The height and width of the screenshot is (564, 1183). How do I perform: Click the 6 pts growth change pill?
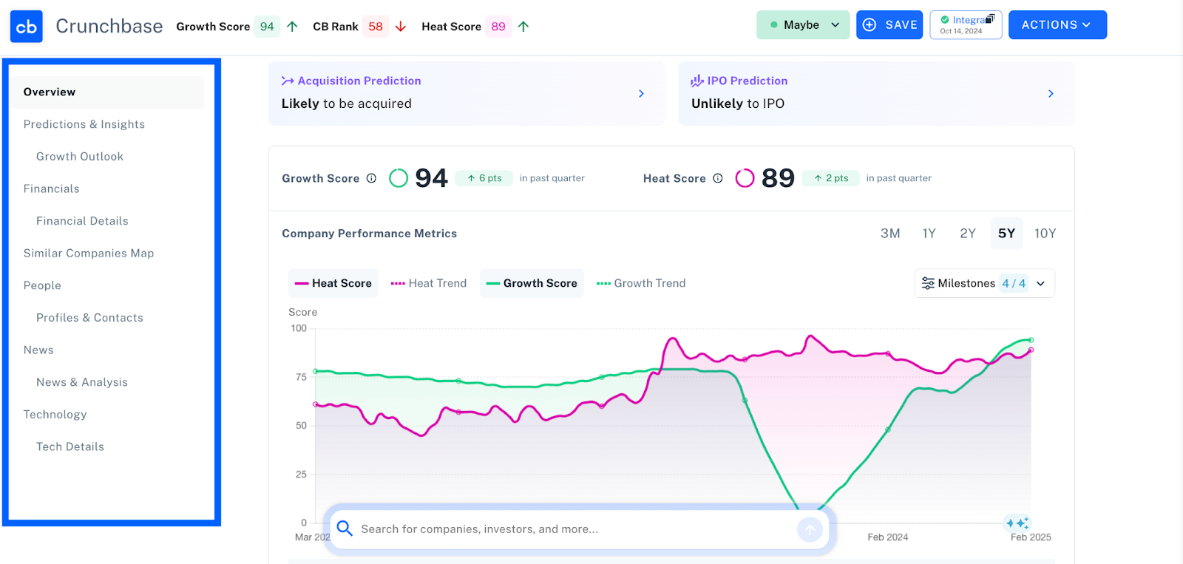pyautogui.click(x=484, y=178)
